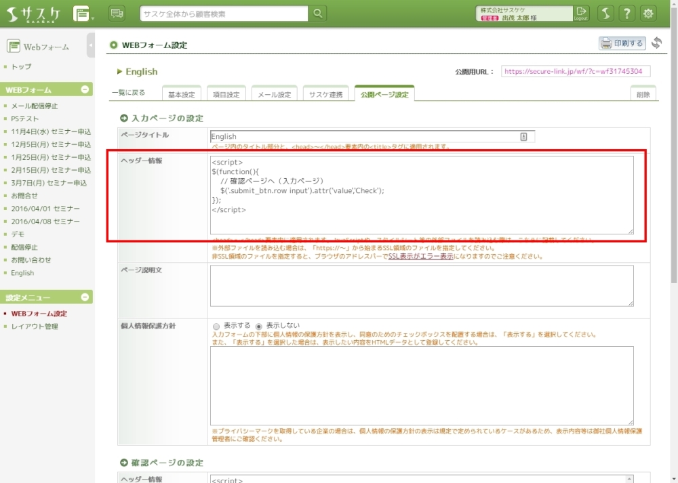Viewport: 678px width, 483px height.
Task: Open the settings gear icon
Action: (649, 14)
